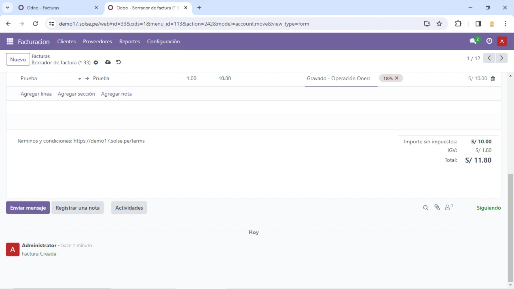This screenshot has width=514, height=289.
Task: Open the activities clock icon
Action: [489, 41]
